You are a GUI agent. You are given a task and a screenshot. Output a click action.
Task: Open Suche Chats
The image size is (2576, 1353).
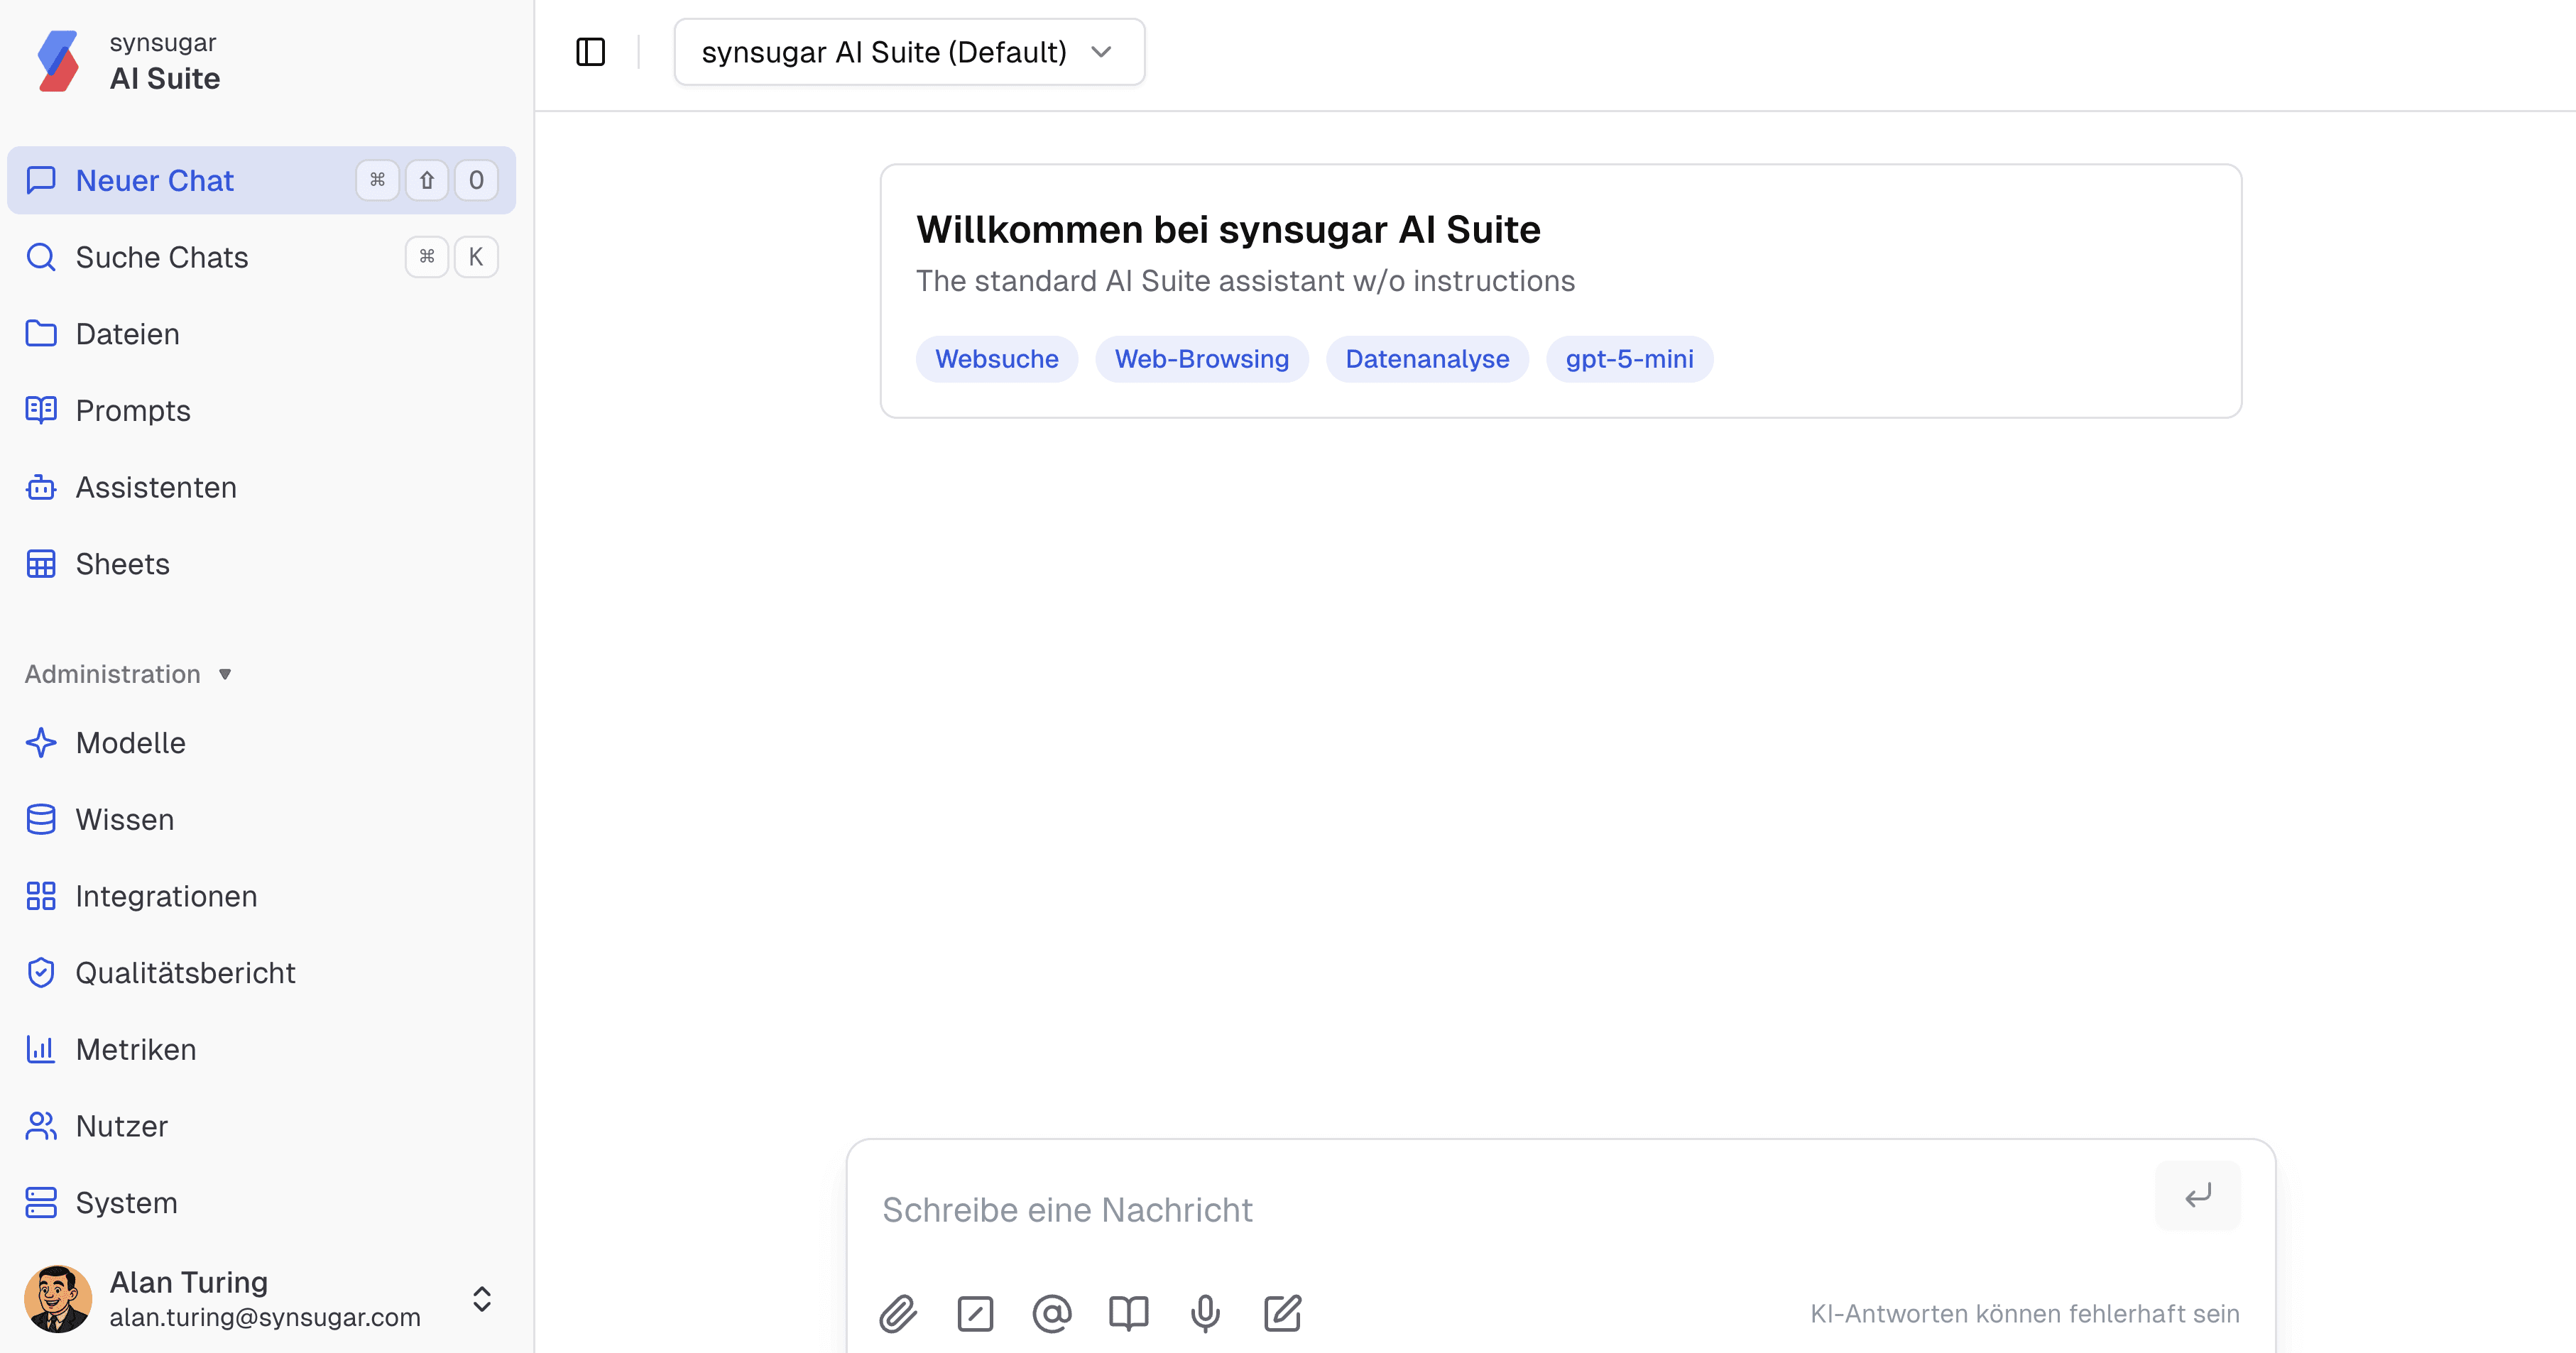[161, 257]
